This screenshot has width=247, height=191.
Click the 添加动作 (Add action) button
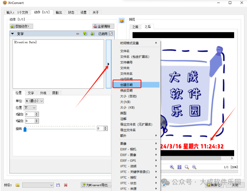click(x=22, y=26)
